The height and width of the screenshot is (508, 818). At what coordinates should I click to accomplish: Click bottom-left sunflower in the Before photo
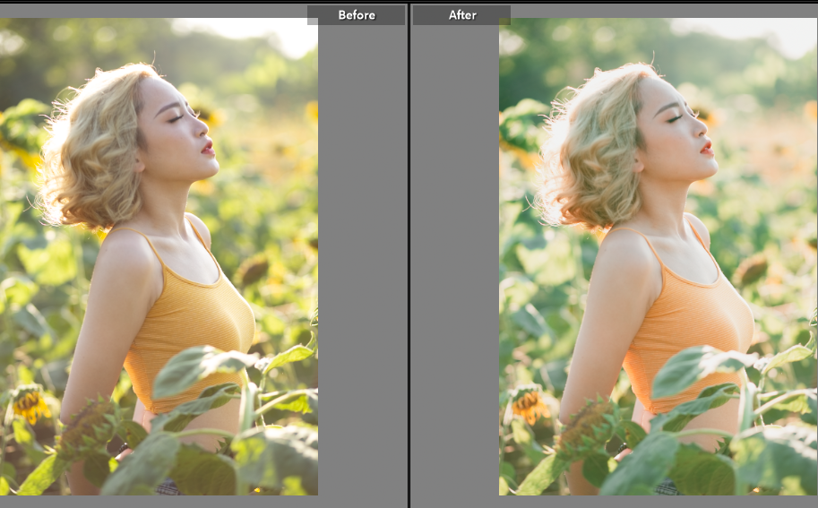[x=30, y=405]
